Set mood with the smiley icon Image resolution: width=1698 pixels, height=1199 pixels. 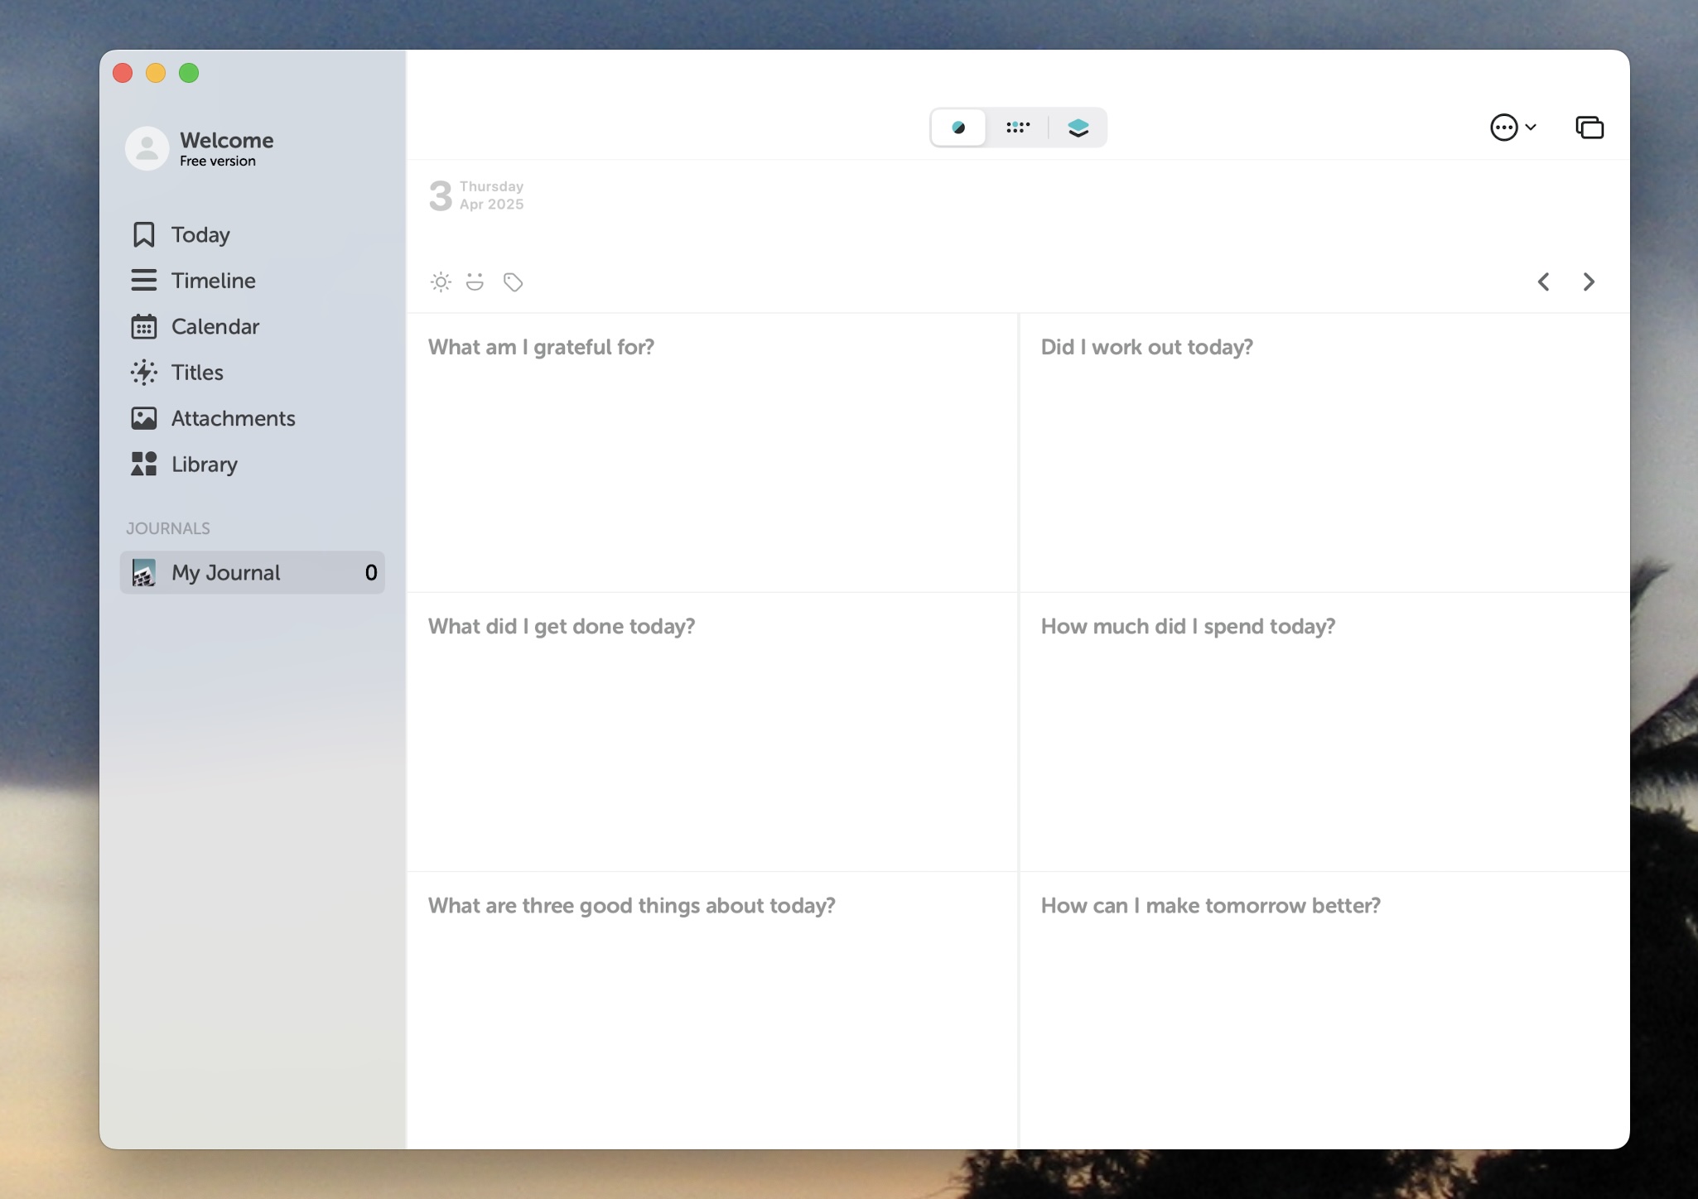[475, 282]
